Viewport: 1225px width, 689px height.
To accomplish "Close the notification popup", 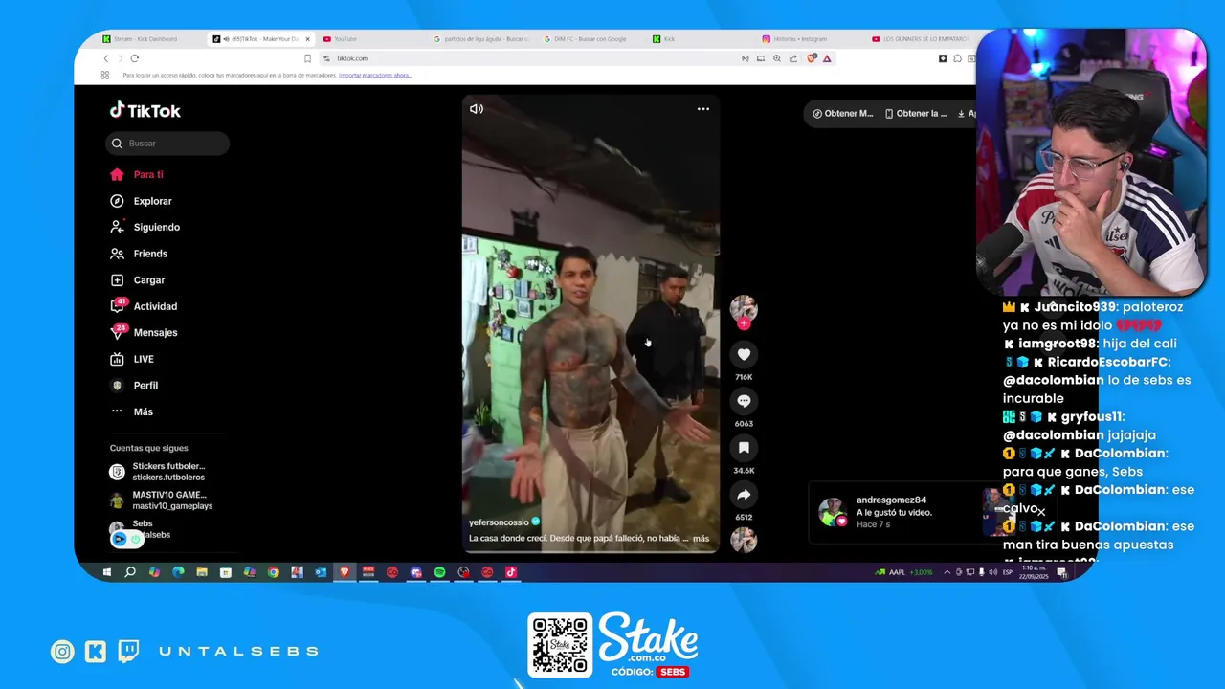I will click(1041, 512).
